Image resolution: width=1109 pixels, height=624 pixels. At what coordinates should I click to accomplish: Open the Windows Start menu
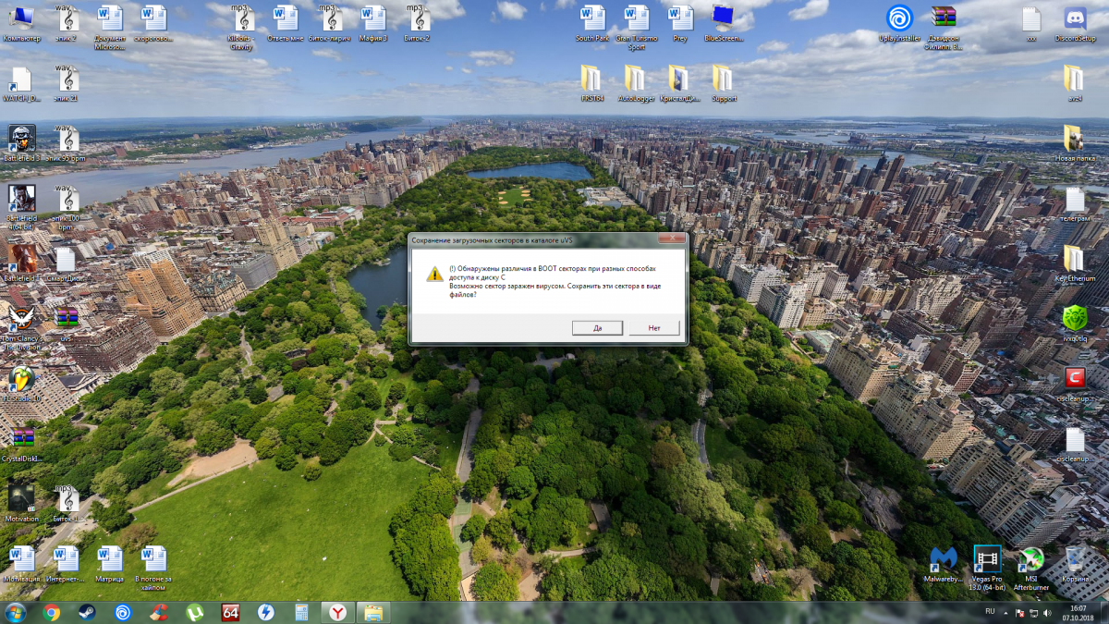click(x=15, y=612)
